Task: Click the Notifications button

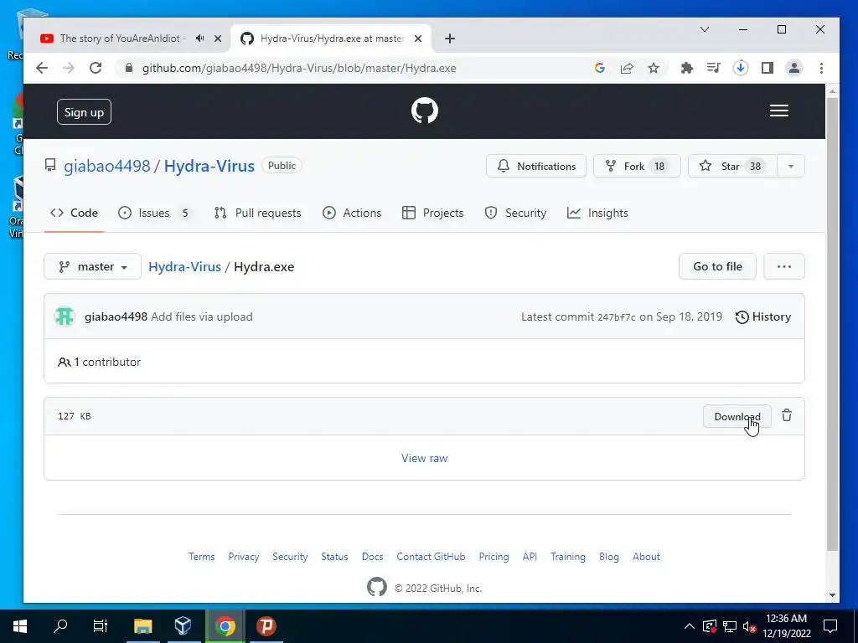Action: tap(536, 167)
